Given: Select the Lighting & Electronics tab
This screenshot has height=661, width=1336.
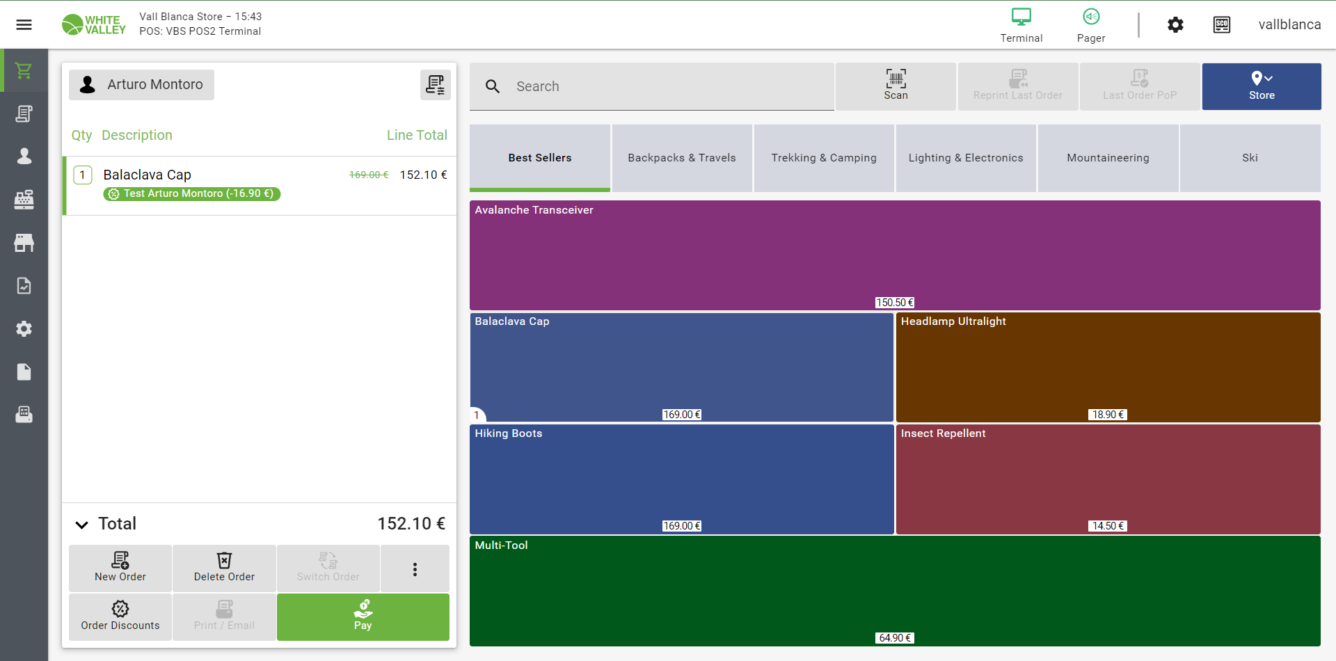Looking at the screenshot, I should [965, 158].
